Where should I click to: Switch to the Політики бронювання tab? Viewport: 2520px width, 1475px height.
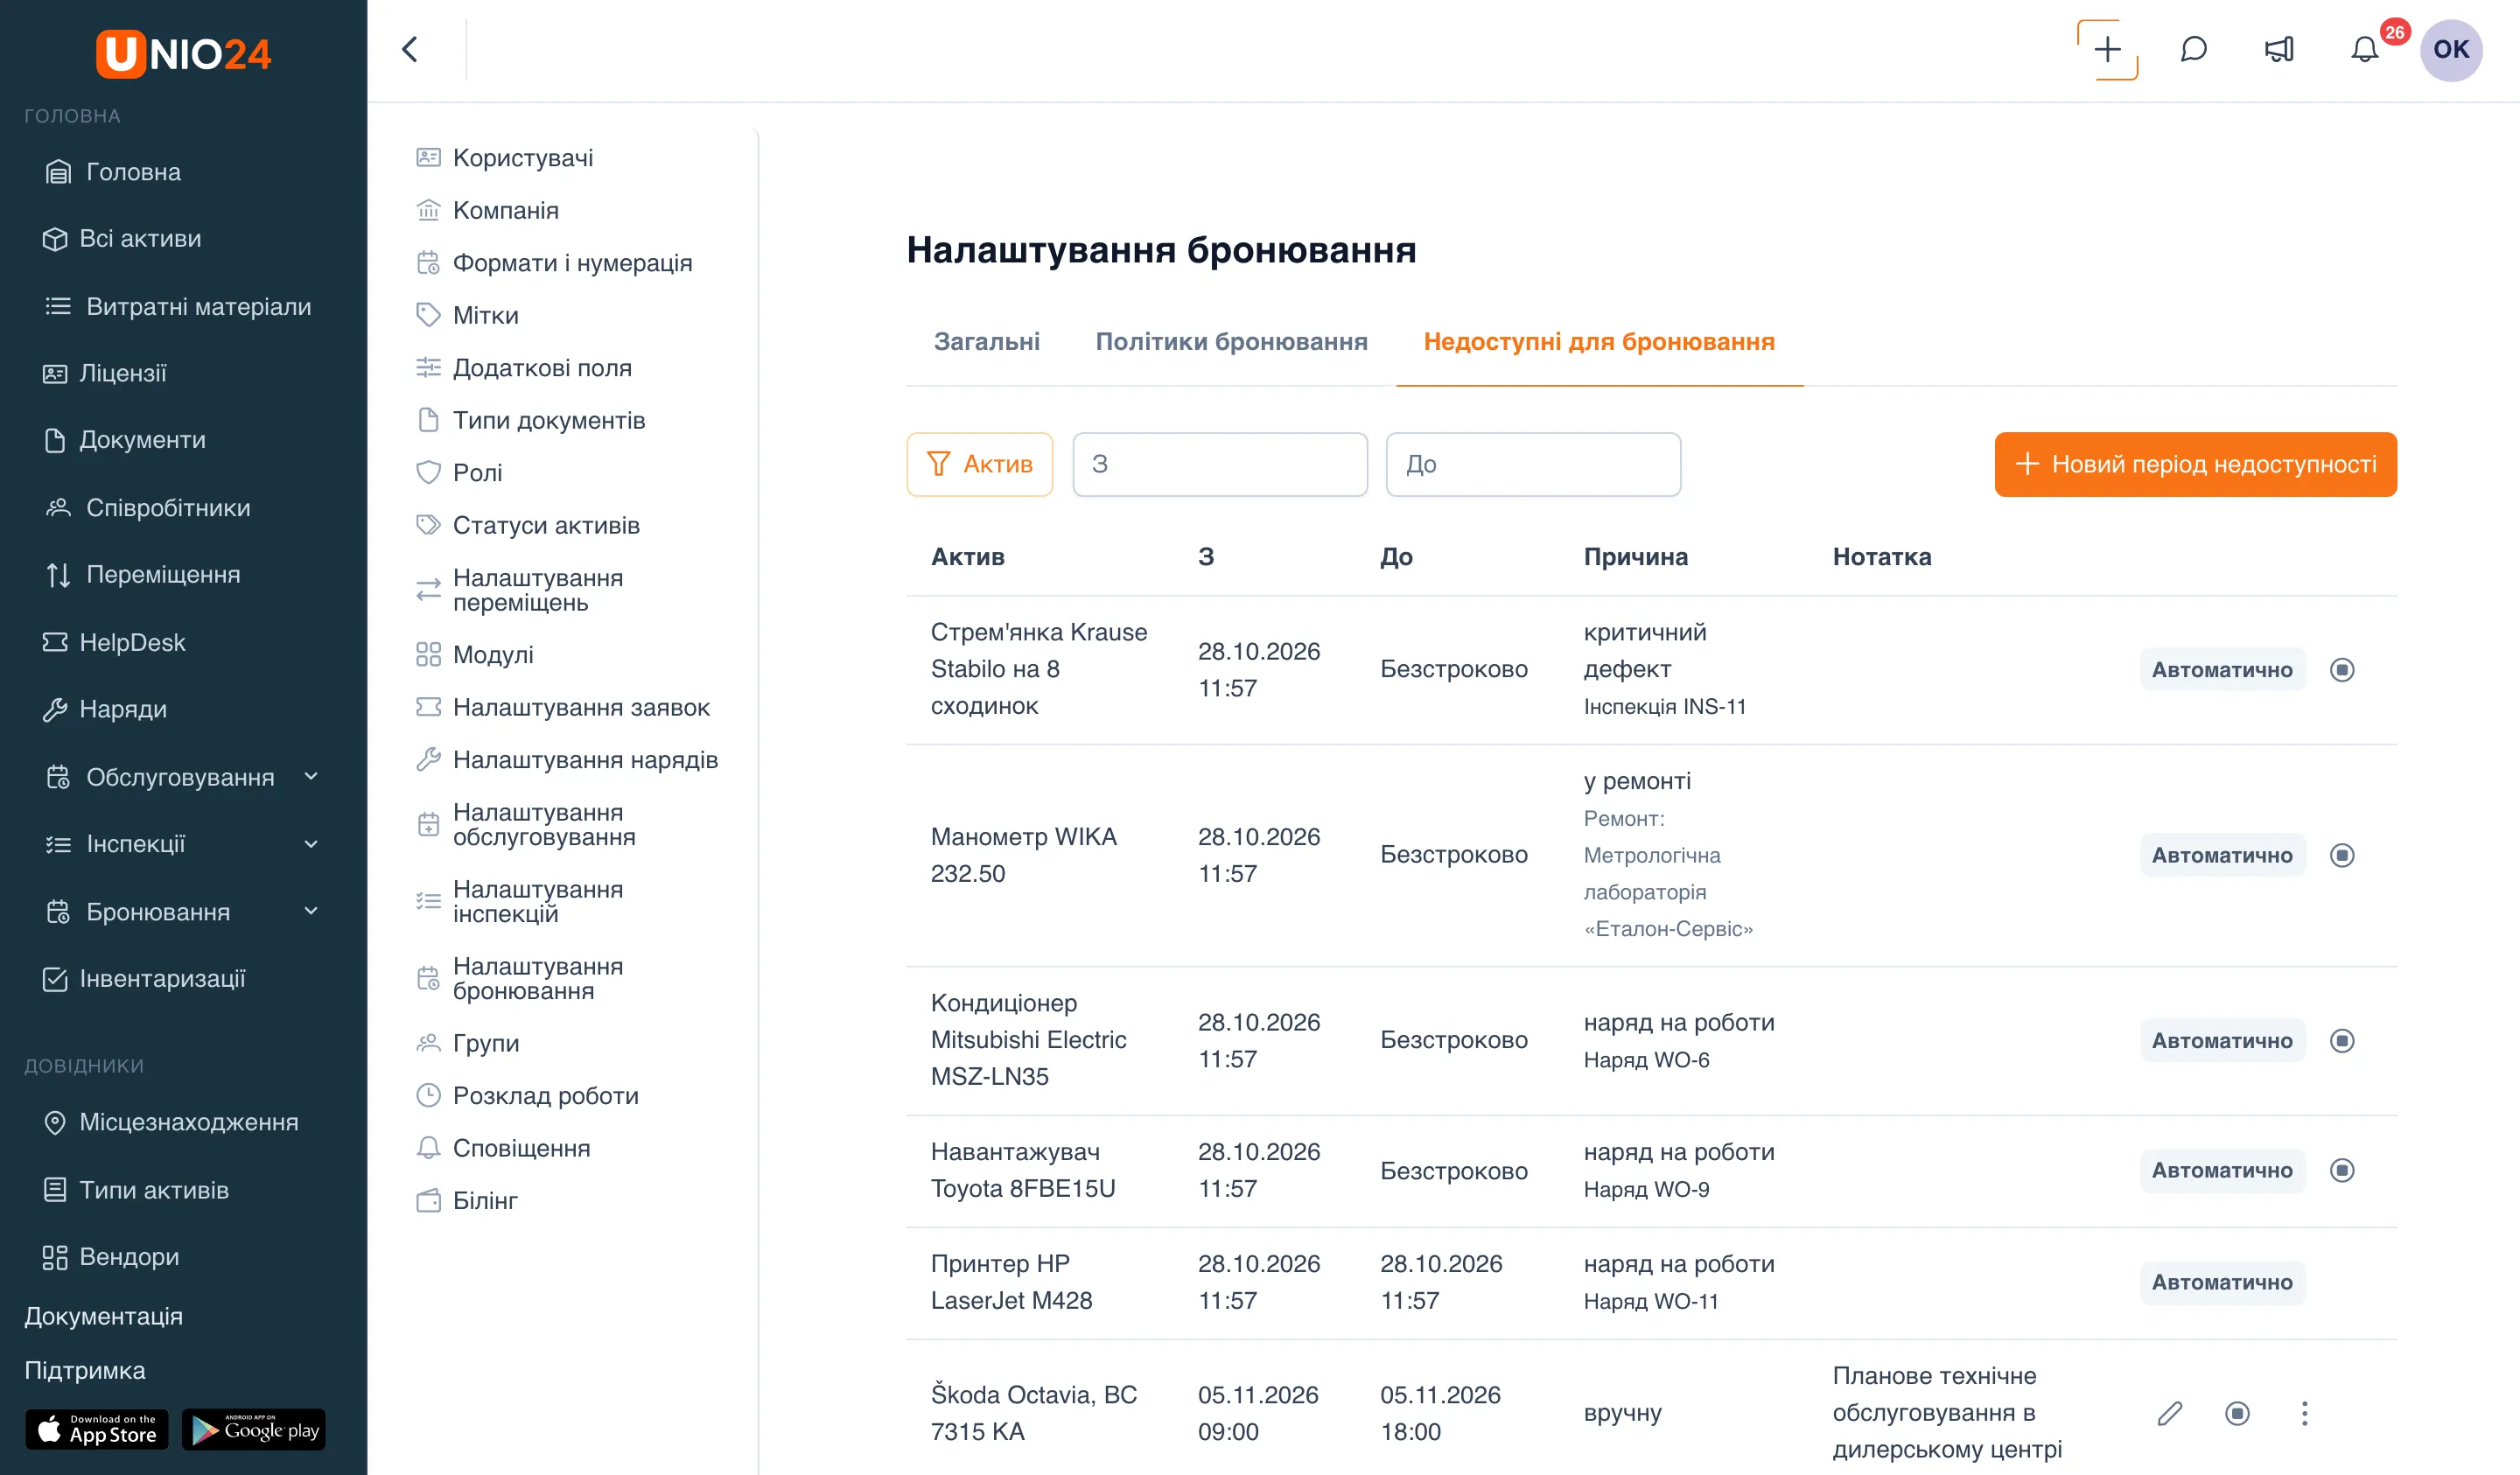point(1232,342)
